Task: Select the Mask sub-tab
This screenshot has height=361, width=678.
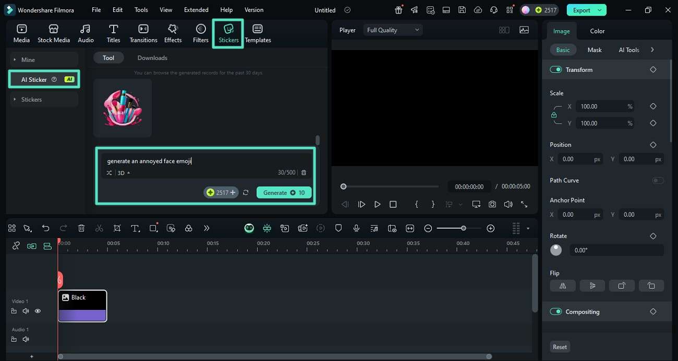Action: 595,50
